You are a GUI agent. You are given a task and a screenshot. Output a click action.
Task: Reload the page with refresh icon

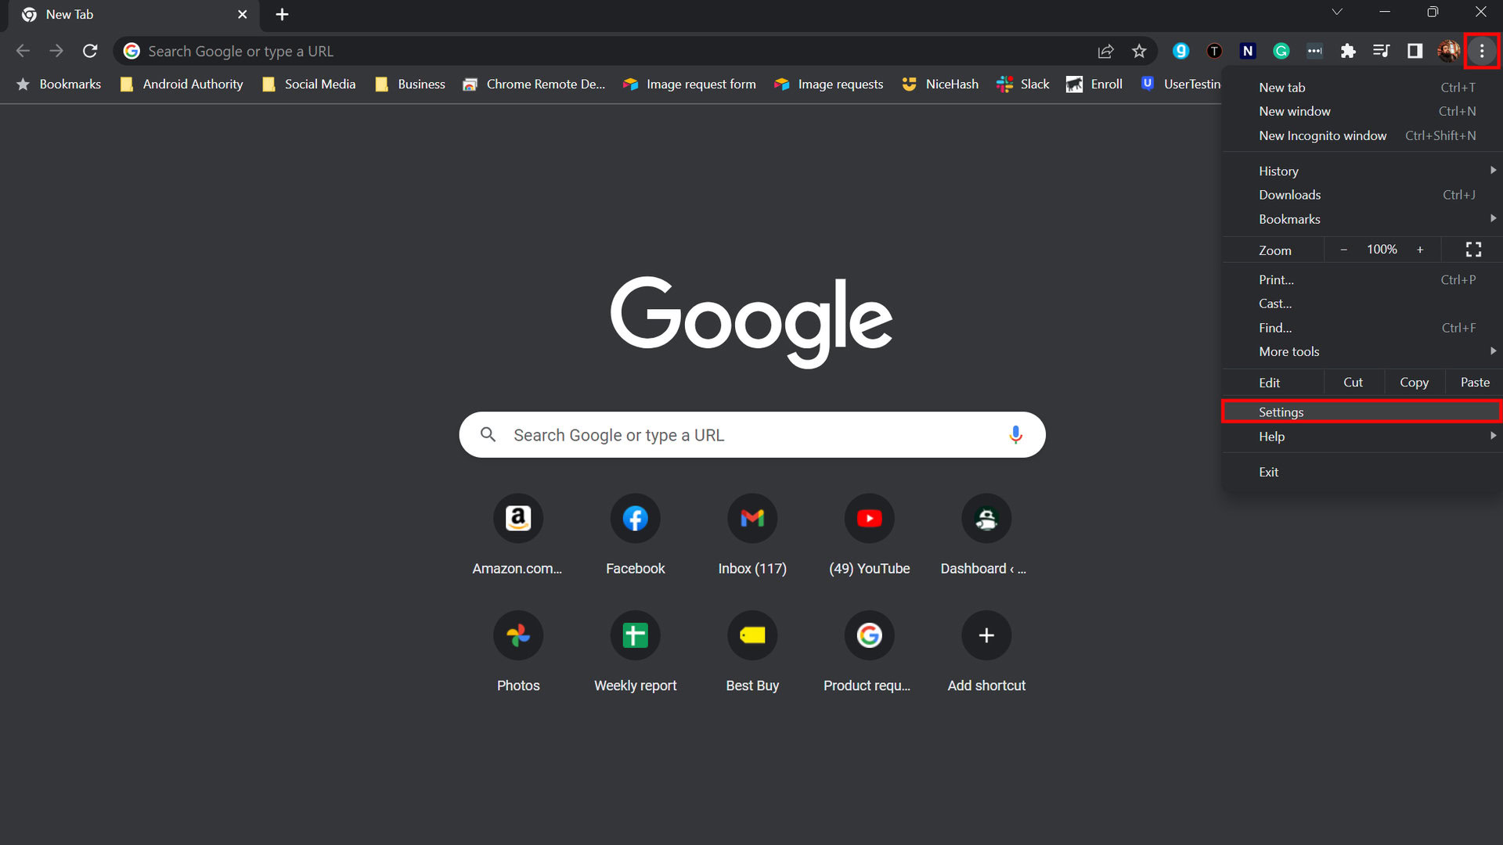[90, 51]
